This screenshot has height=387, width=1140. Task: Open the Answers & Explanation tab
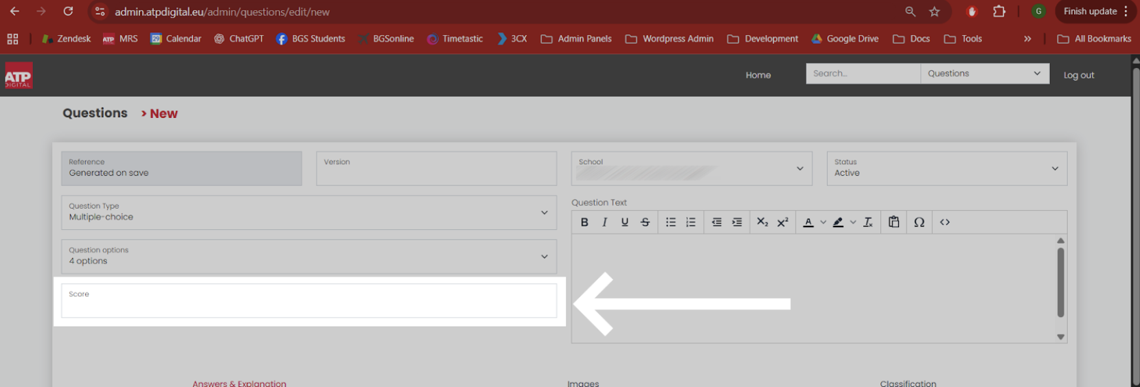[239, 383]
